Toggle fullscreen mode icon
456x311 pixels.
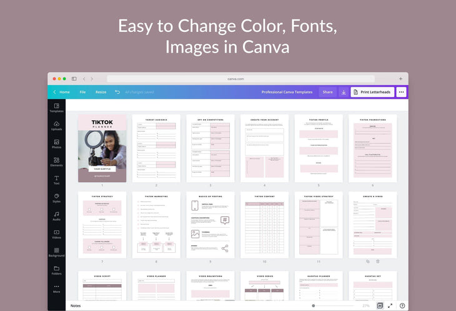tap(390, 305)
